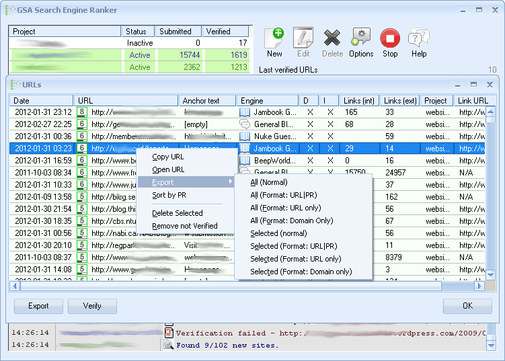Click OK in URLs dialog
This screenshot has height=361, width=505.
(467, 306)
